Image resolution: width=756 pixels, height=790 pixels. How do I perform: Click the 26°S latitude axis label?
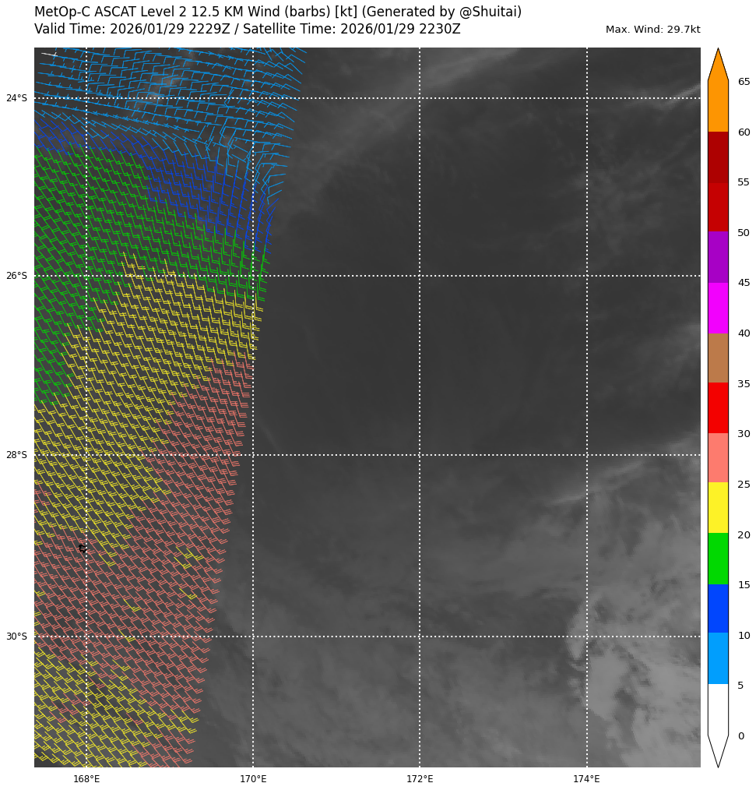tap(16, 276)
